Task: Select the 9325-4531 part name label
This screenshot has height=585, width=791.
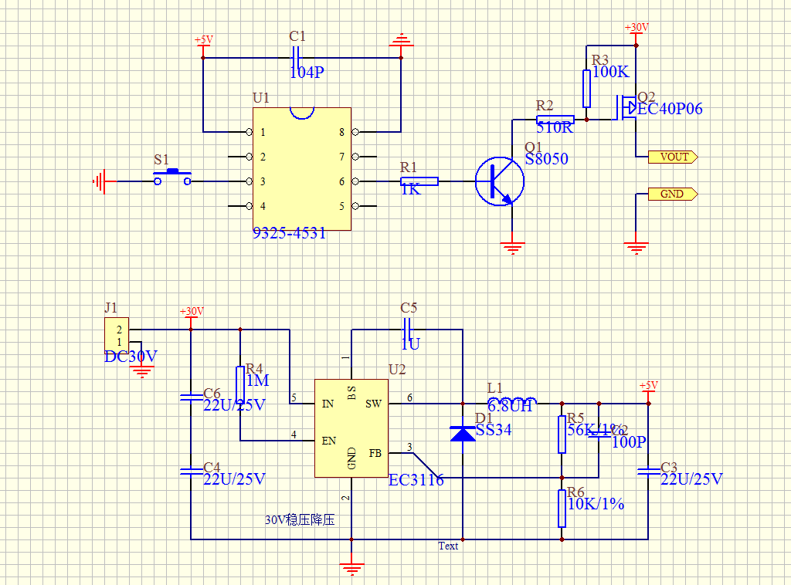Action: click(290, 232)
